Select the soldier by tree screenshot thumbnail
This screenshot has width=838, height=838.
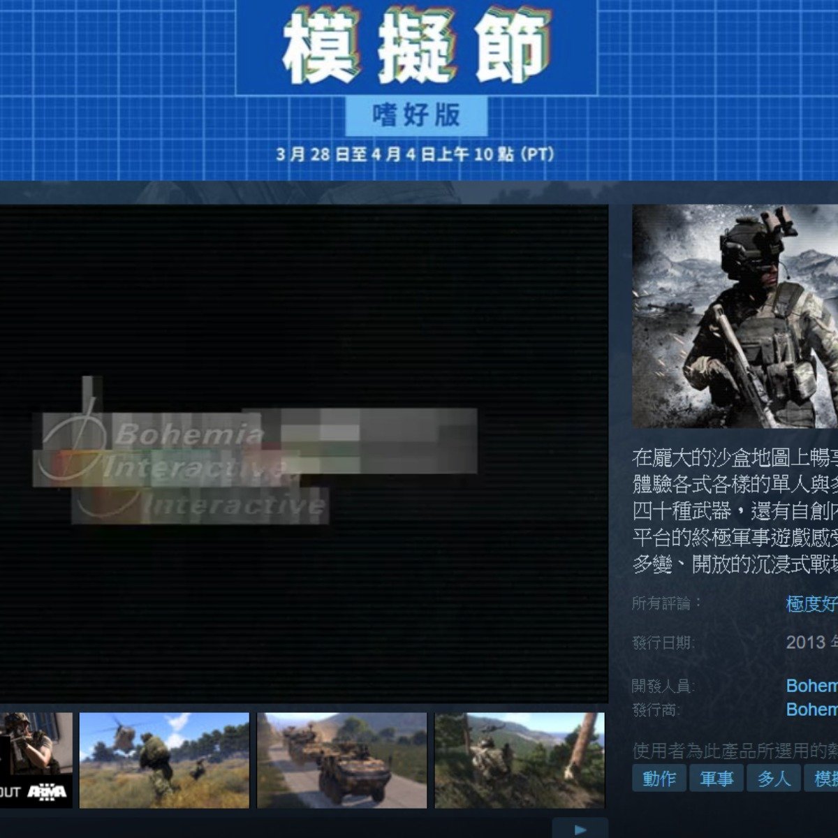(520, 760)
